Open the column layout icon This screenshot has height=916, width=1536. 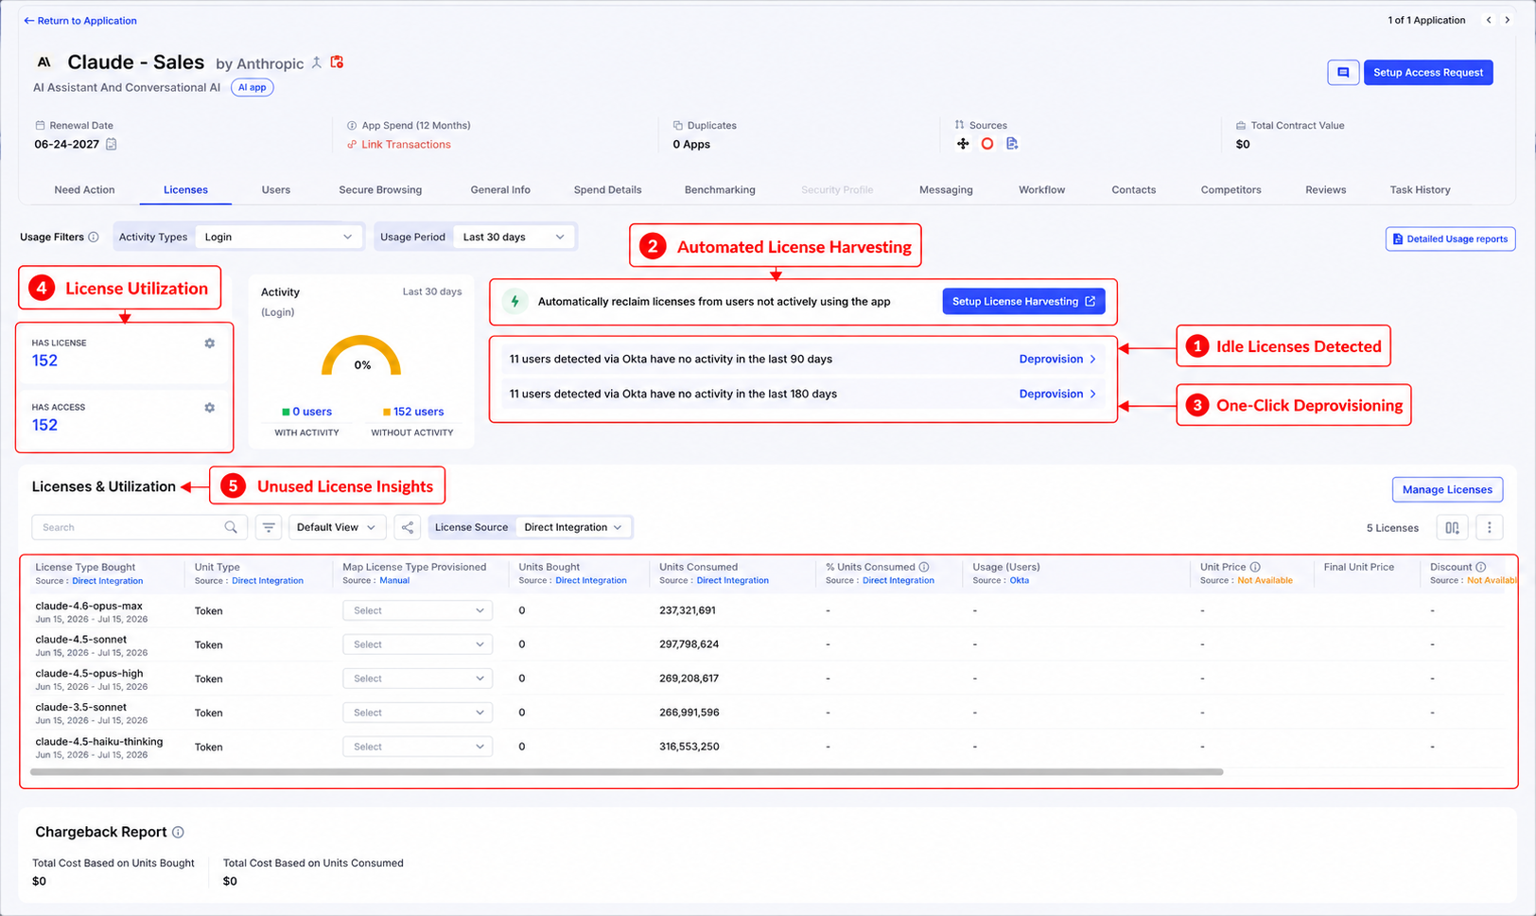(1452, 528)
